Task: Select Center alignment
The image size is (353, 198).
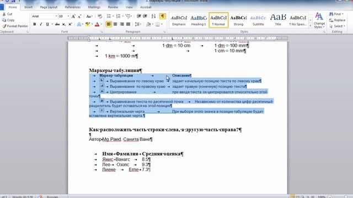Action: [115, 24]
